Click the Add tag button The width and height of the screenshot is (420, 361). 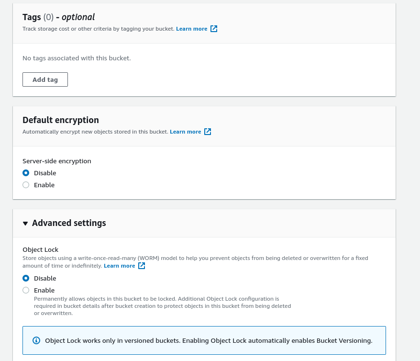coord(45,79)
